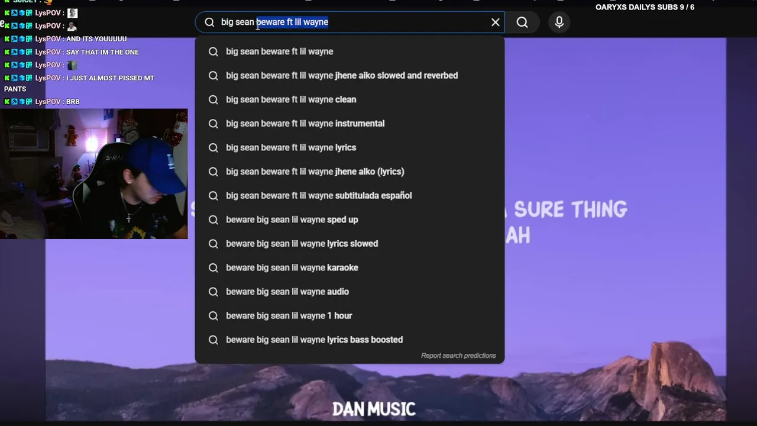Click magnifier icon next to 'clean' suggestion
The height and width of the screenshot is (426, 757).
[x=213, y=99]
